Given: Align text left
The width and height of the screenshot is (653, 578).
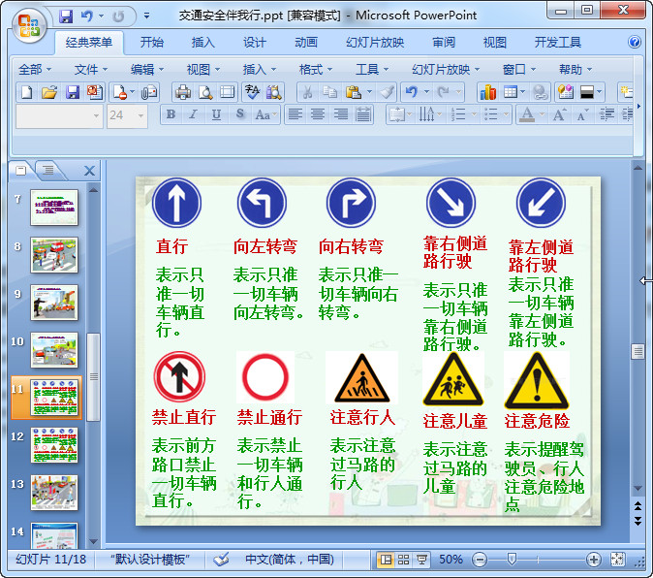Looking at the screenshot, I should point(295,114).
